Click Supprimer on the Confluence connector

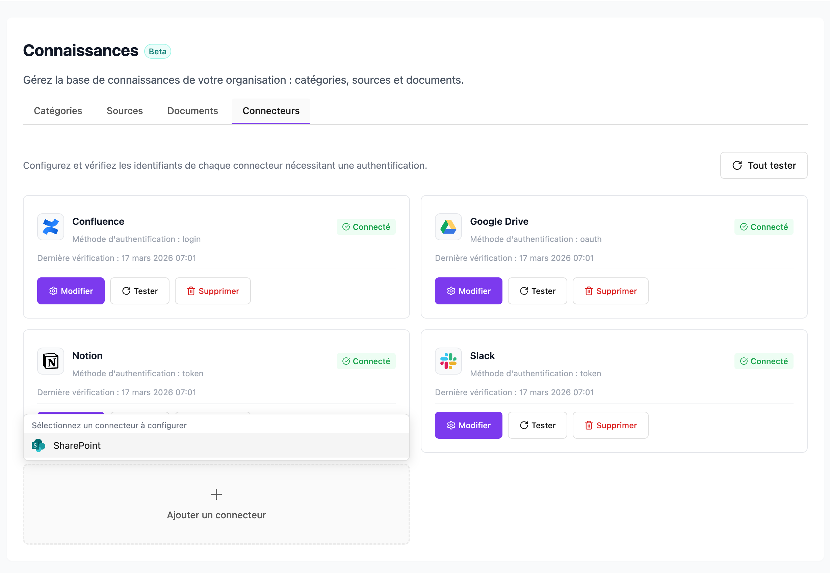point(213,291)
